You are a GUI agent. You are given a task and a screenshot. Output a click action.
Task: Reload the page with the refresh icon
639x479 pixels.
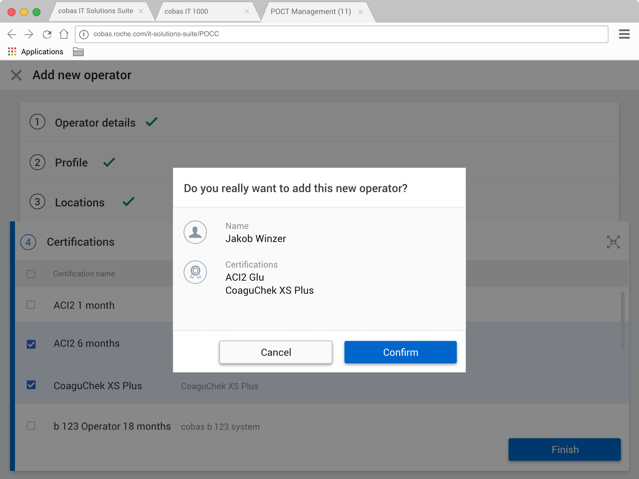pyautogui.click(x=47, y=34)
